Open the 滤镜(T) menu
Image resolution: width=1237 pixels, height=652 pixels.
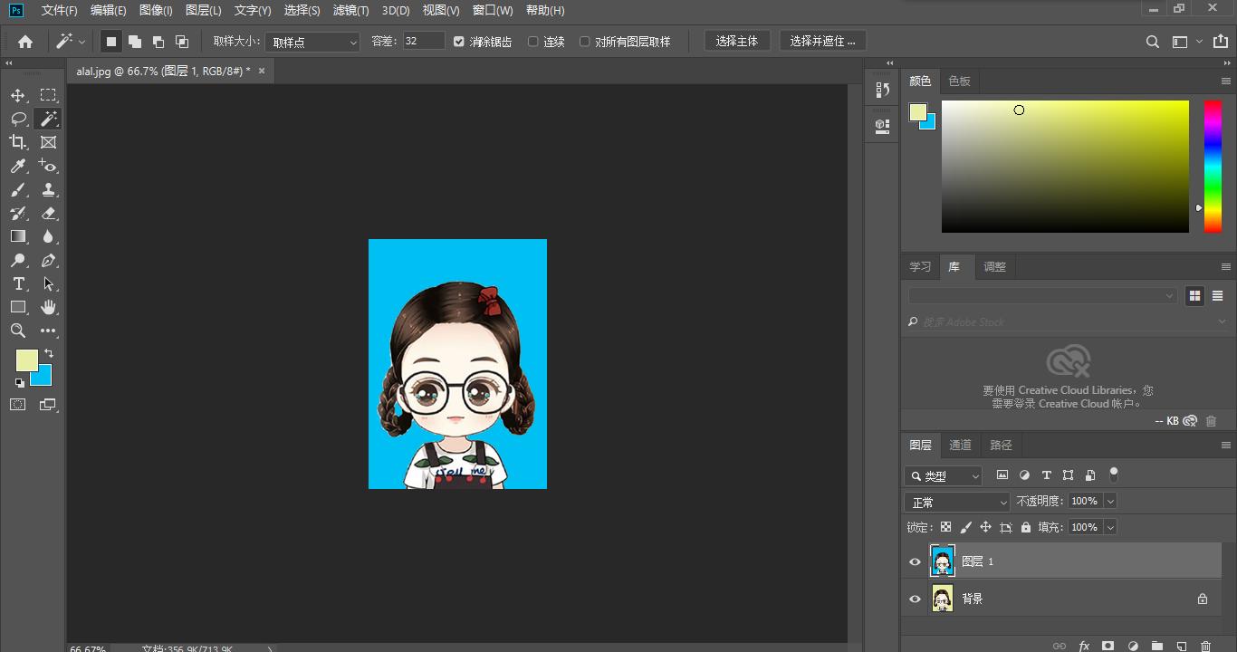pos(350,10)
